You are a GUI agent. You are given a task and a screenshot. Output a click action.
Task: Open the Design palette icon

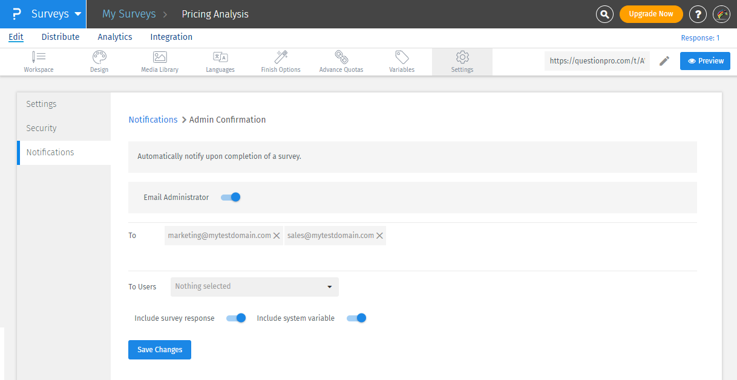[99, 62]
